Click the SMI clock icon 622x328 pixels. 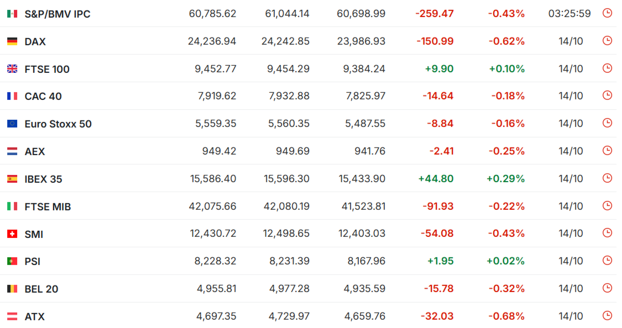(x=607, y=233)
